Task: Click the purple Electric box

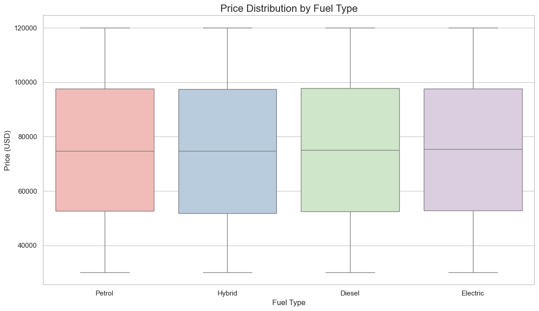Action: 473,182
